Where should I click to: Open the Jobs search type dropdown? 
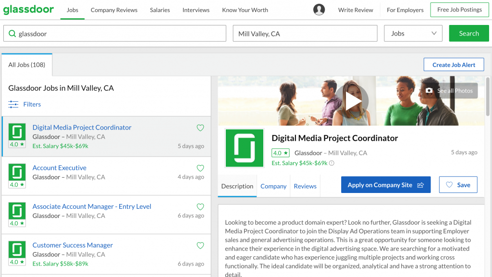click(413, 34)
